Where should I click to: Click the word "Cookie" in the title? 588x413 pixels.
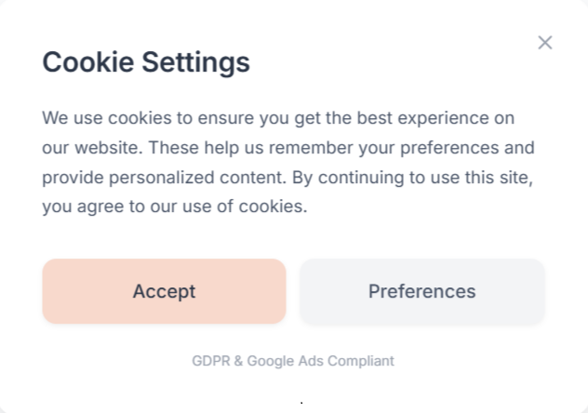point(88,62)
